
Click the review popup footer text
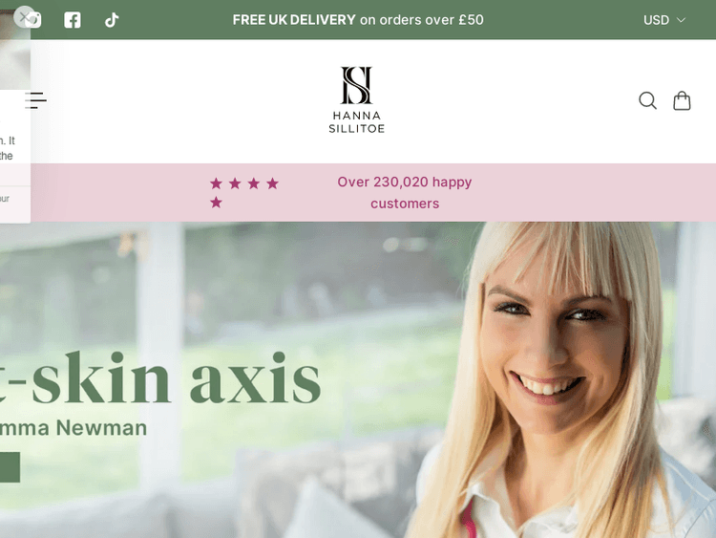pyautogui.click(x=5, y=199)
